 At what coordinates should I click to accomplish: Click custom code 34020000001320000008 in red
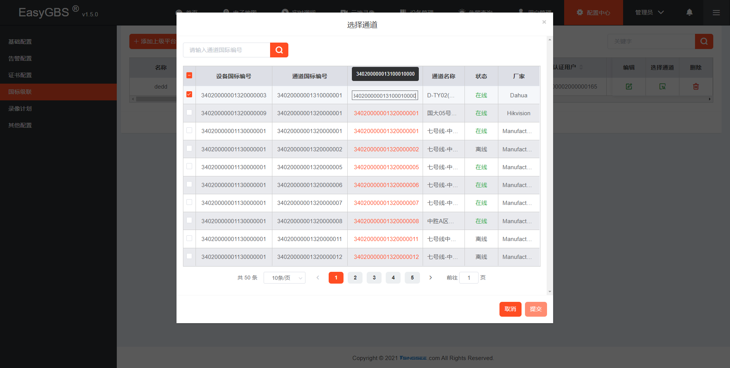386,221
